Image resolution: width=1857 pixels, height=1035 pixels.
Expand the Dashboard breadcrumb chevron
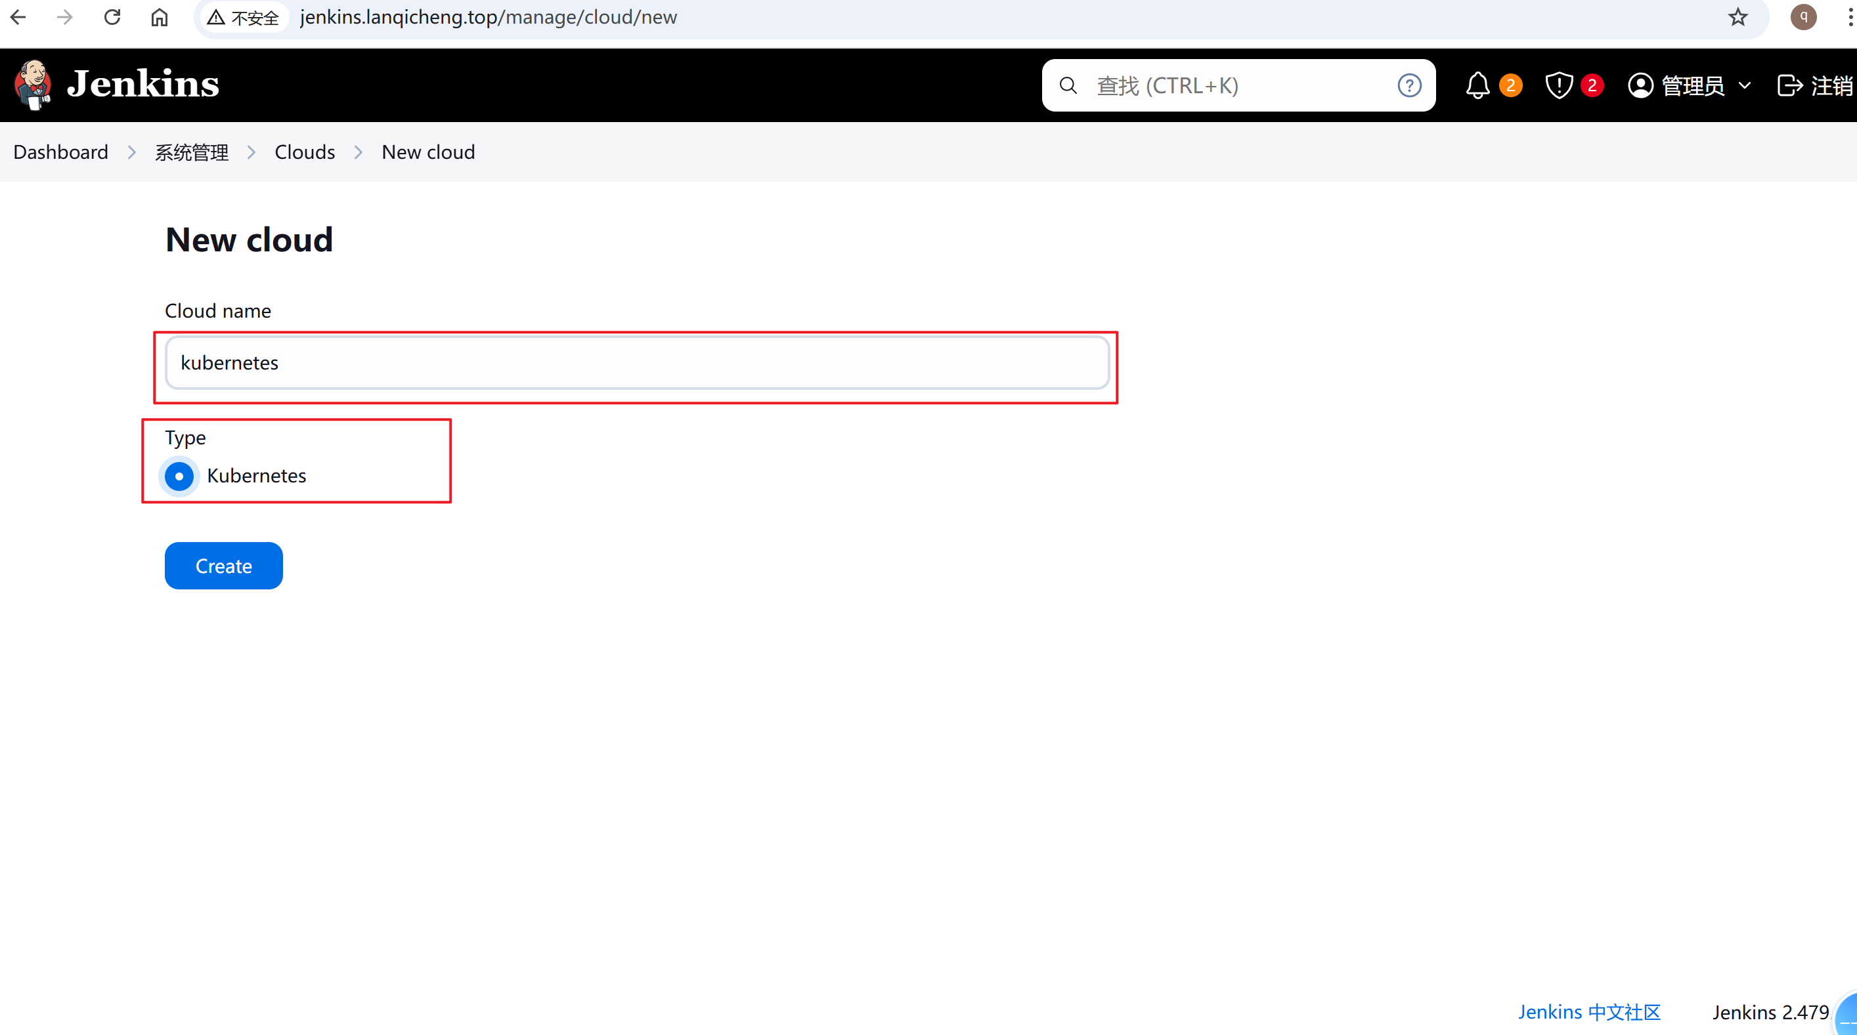(x=132, y=153)
